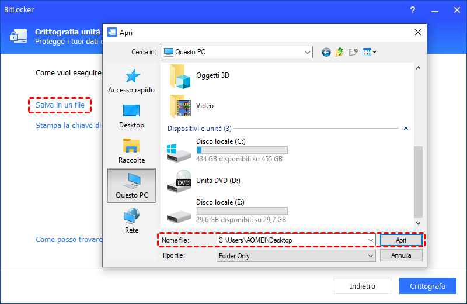Click the Dispositivi e unità (3) header
The width and height of the screenshot is (467, 304).
coord(200,129)
